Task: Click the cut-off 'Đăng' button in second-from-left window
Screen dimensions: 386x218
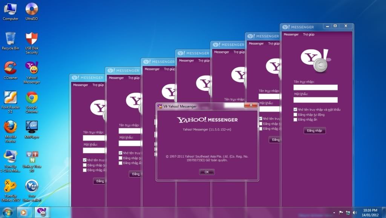Action: pyautogui.click(x=135, y=174)
